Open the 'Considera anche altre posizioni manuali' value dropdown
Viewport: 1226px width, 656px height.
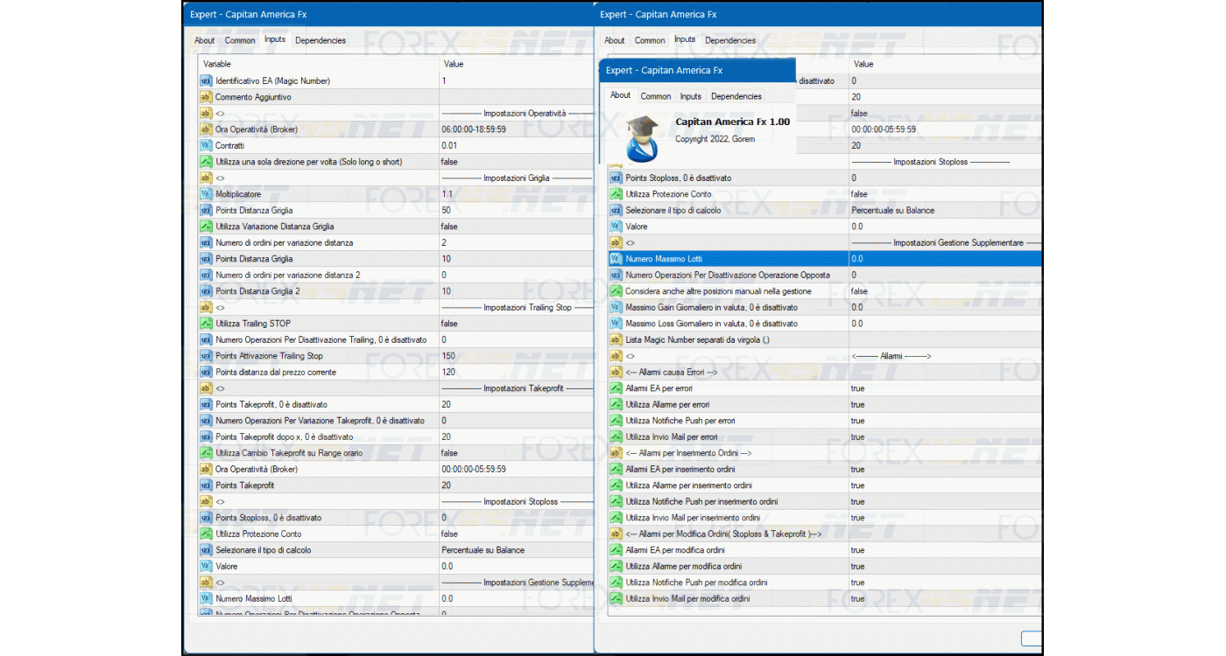pyautogui.click(x=859, y=291)
